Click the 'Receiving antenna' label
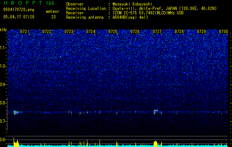Image resolution: width=232 pixels, height=147 pixels. pyautogui.click(x=85, y=17)
